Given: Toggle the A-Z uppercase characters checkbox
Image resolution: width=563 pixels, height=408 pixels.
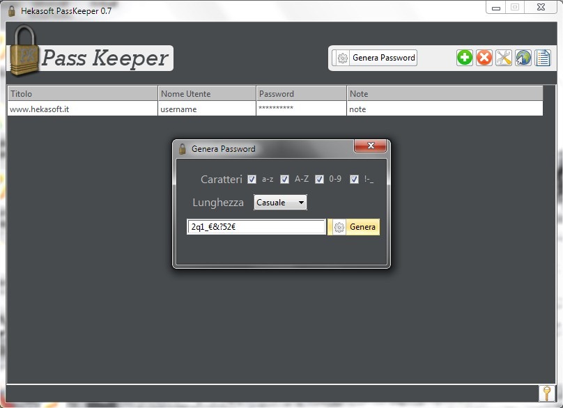Looking at the screenshot, I should pyautogui.click(x=284, y=179).
